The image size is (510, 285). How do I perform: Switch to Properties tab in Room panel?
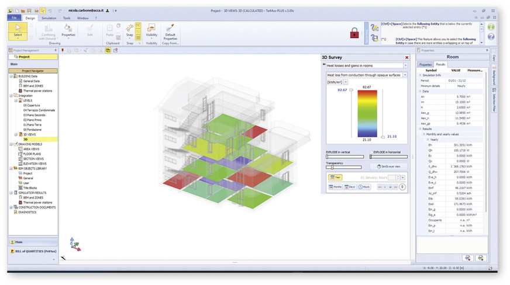pyautogui.click(x=425, y=64)
